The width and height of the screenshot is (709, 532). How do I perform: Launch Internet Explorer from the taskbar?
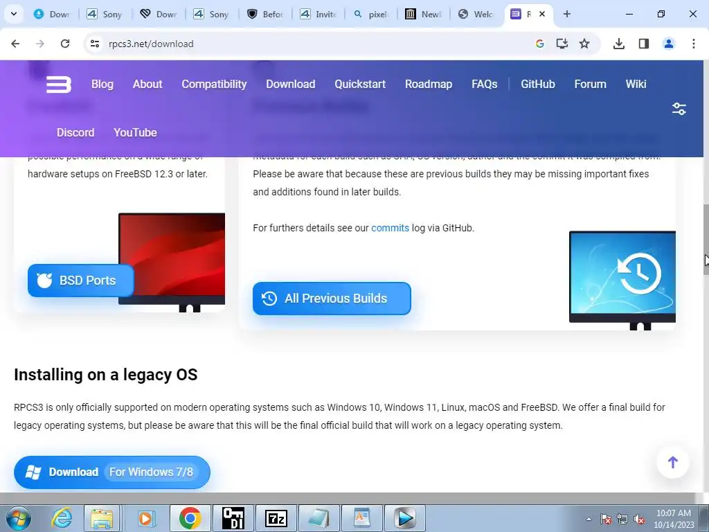tap(61, 518)
